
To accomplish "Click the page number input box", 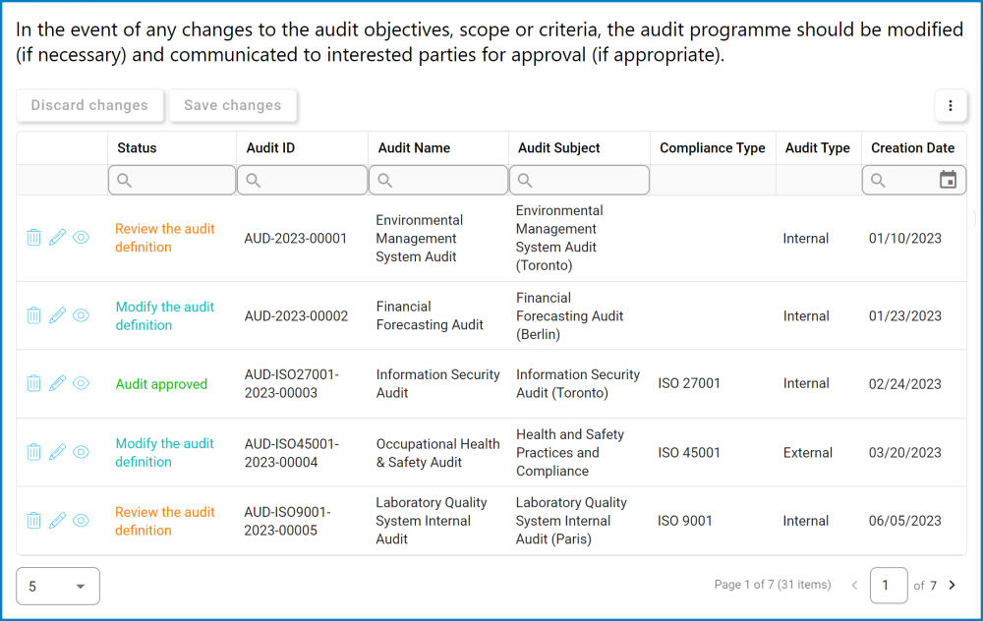I will (x=889, y=585).
